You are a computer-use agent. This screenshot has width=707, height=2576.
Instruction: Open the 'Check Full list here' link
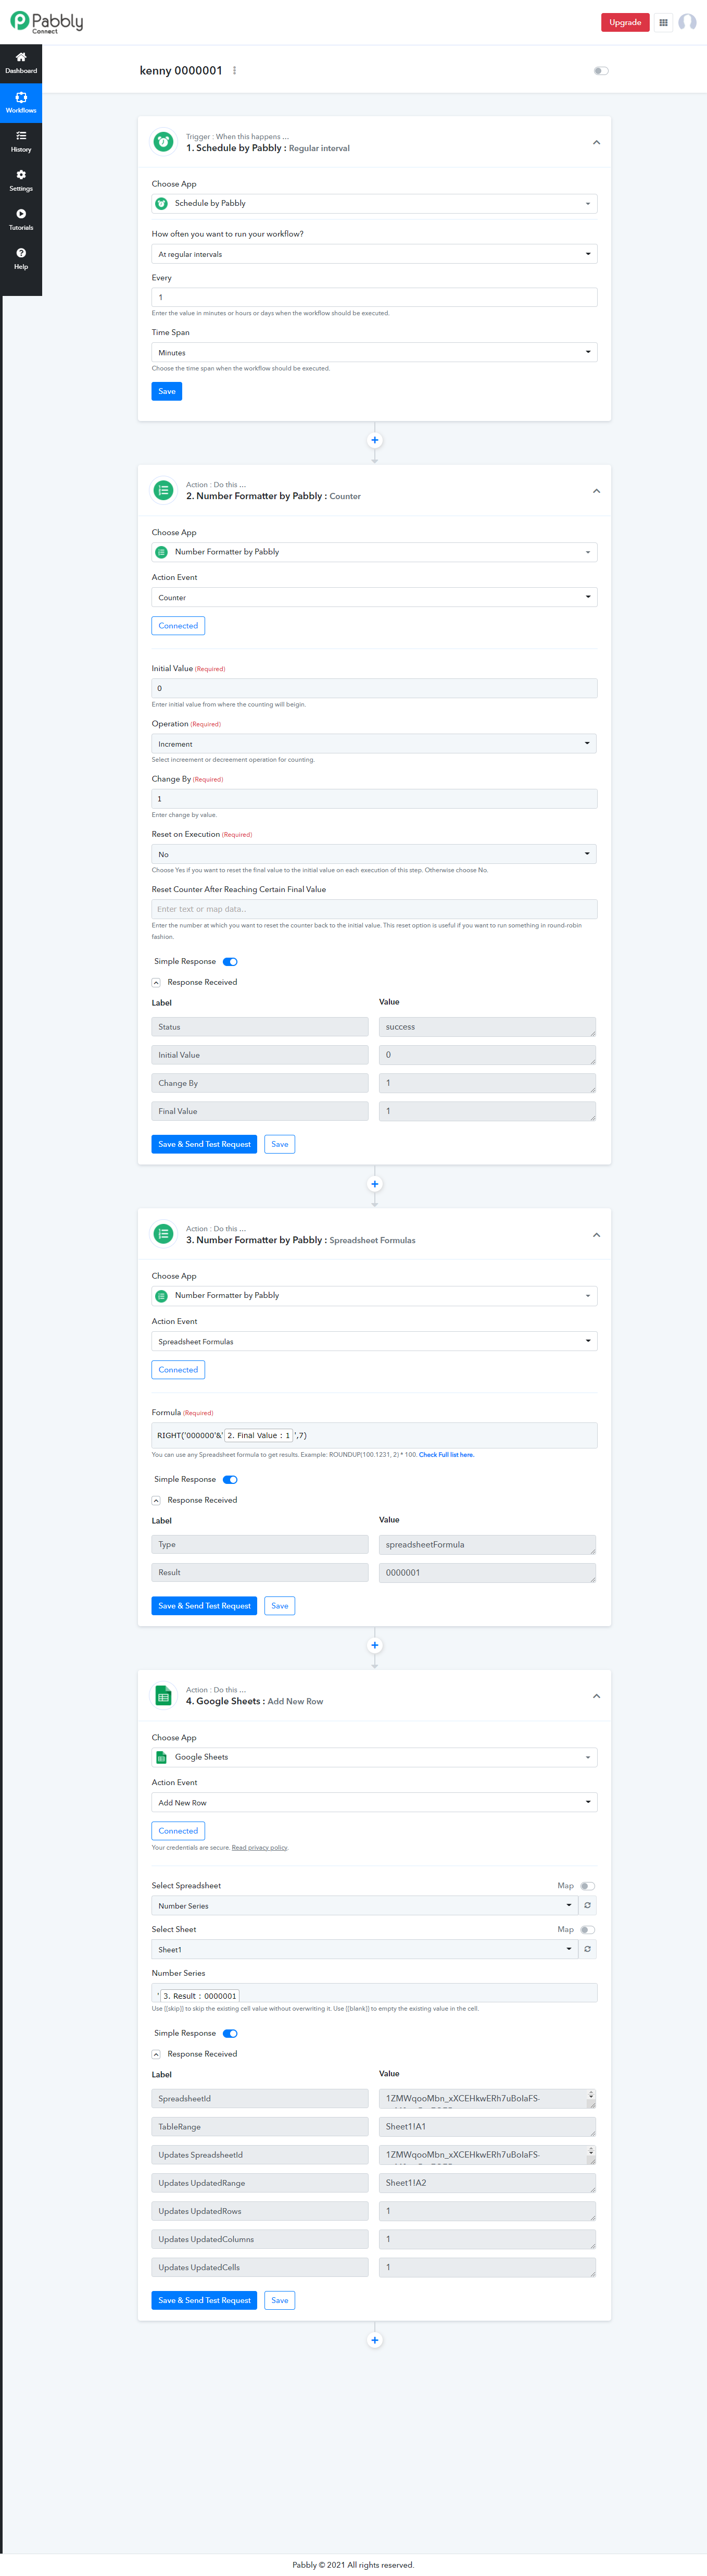[446, 1455]
